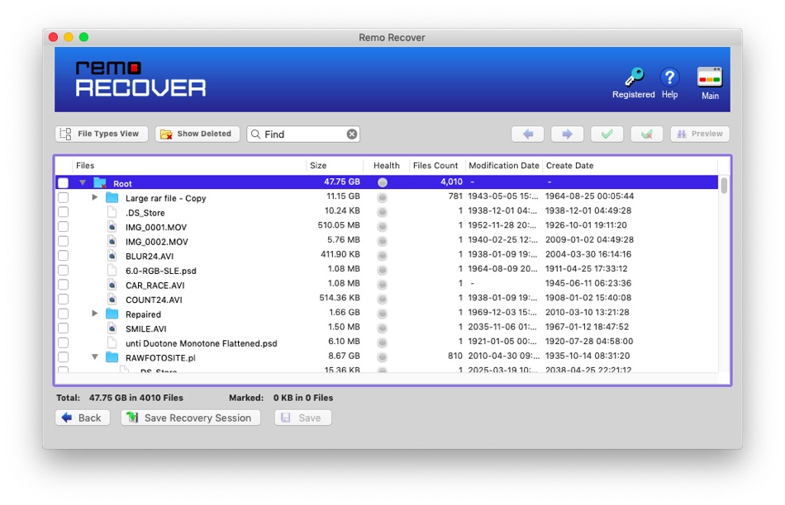Click the file list vertical scrollbar

point(724,186)
